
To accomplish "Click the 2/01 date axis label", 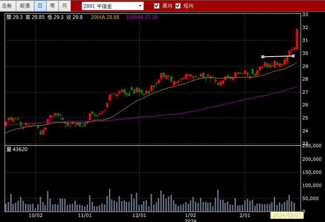I will [x=245, y=215].
